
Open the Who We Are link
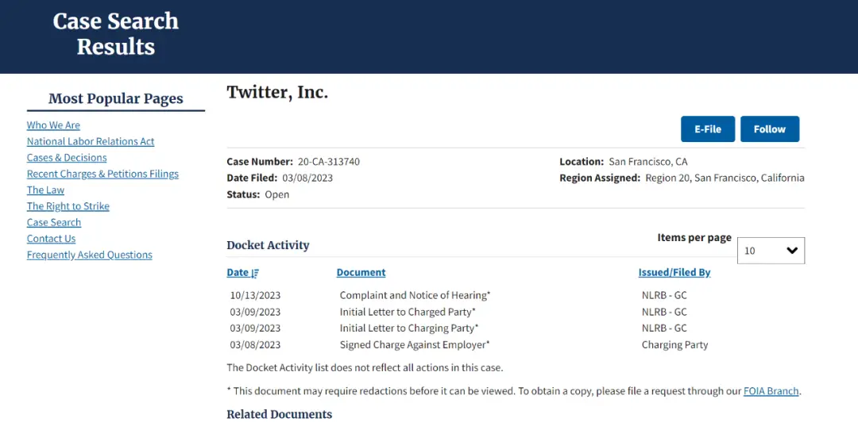[x=53, y=125]
